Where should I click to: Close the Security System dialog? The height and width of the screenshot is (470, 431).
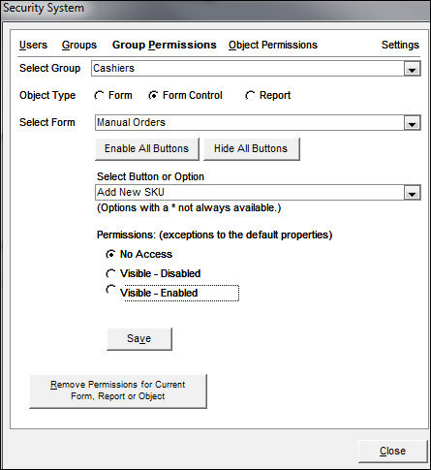point(392,451)
